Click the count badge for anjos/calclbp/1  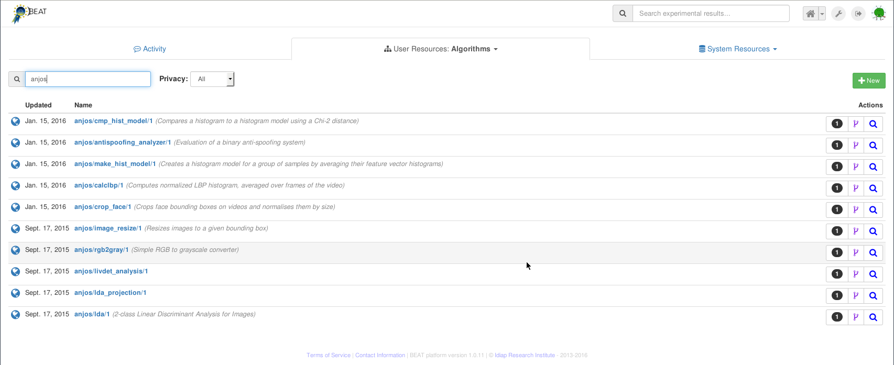837,189
